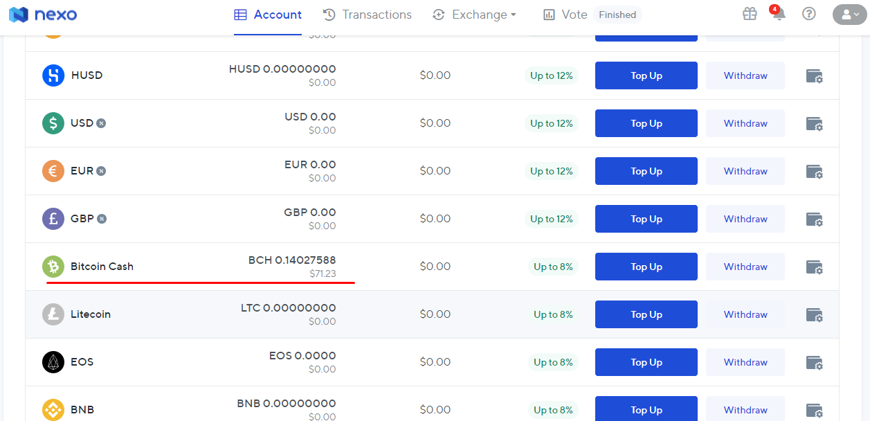Open notifications bell with 4 alerts
This screenshot has height=421, width=870.
click(779, 14)
